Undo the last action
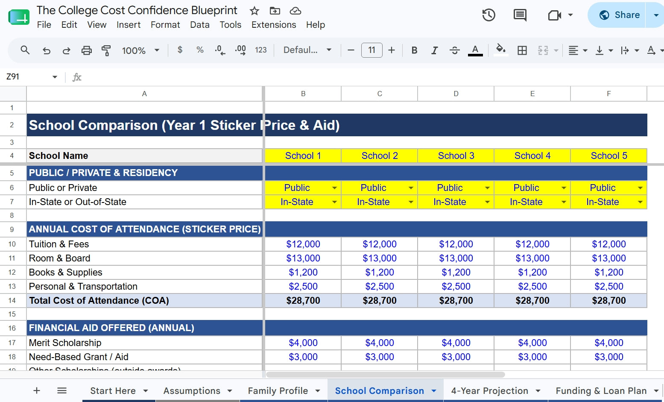 [46, 50]
